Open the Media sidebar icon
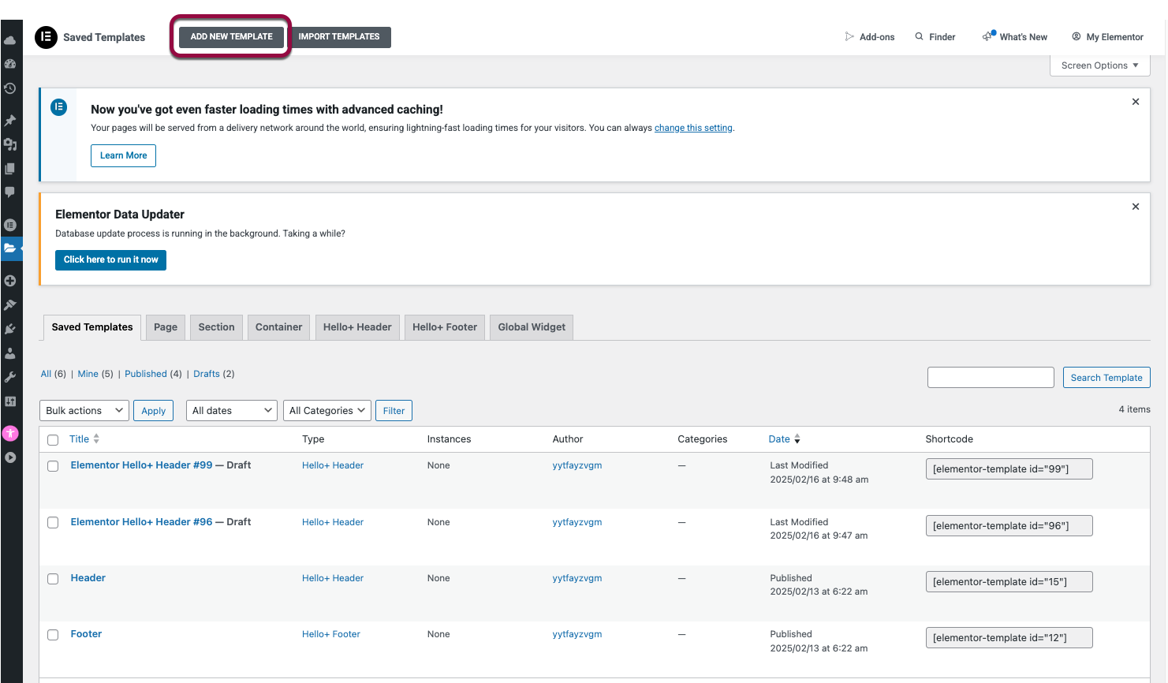This screenshot has height=683, width=1168. 10,144
